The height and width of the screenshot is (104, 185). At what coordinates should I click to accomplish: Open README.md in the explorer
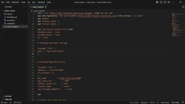click(12, 17)
